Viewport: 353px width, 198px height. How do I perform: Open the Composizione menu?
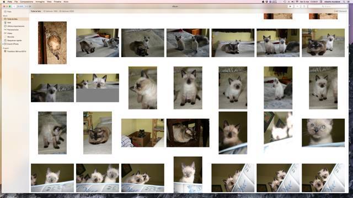tap(26, 2)
